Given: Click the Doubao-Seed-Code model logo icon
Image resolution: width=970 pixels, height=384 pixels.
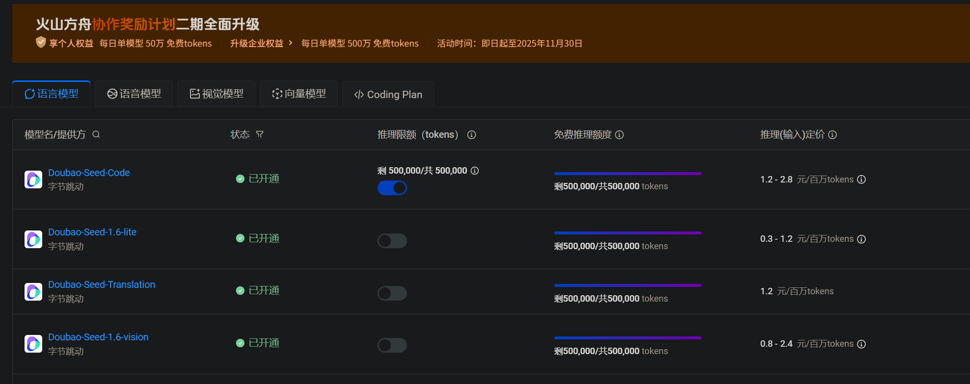Looking at the screenshot, I should (x=33, y=179).
